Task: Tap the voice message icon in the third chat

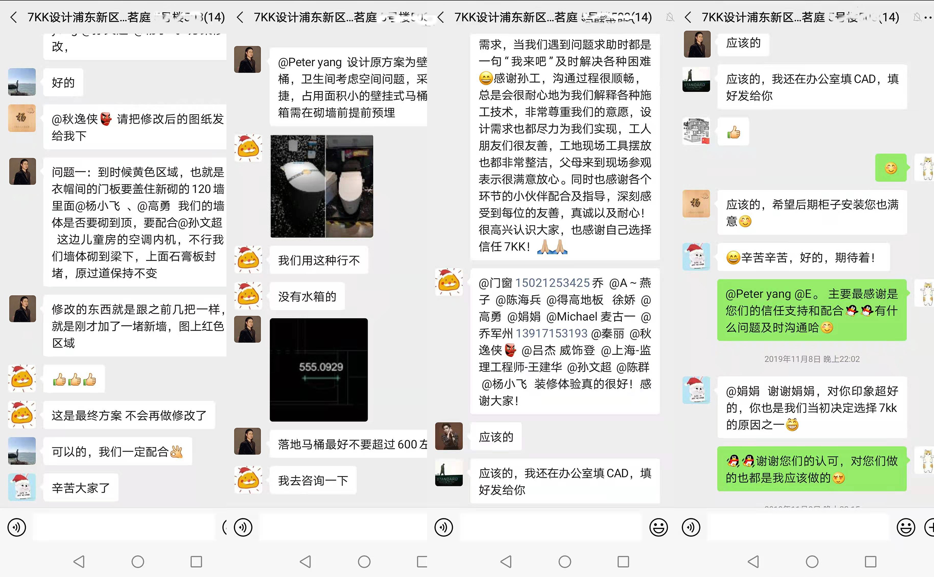Action: coord(443,527)
